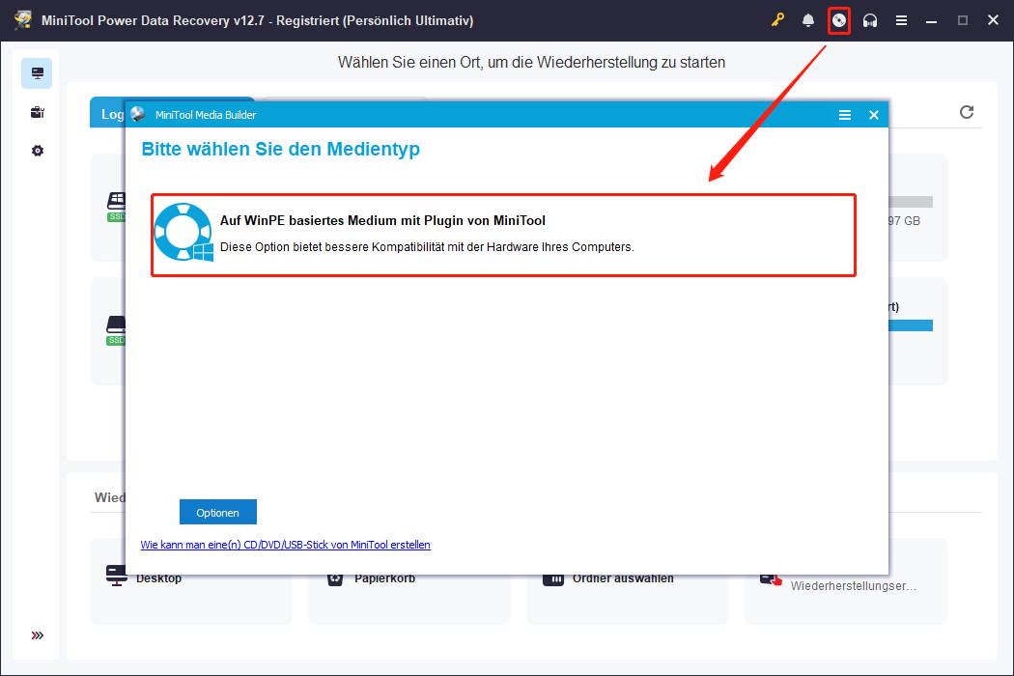Open the CD/DVD/USB-Stick creation guide link
Screen dimensions: 1014x676
285,544
